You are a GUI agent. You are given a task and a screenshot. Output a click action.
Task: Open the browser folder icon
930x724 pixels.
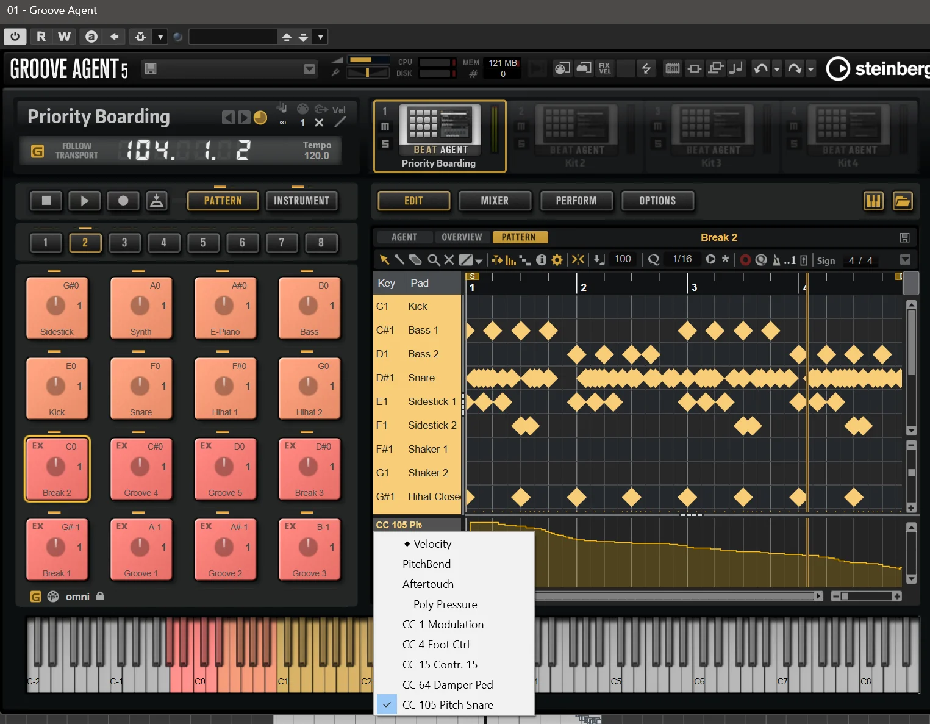(x=903, y=201)
